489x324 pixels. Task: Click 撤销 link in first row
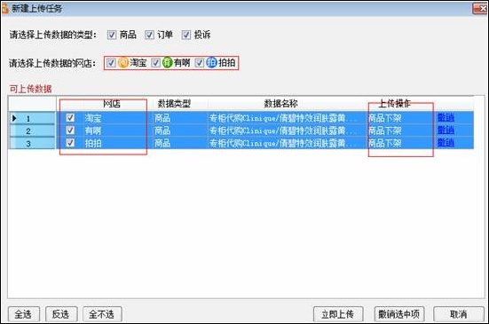click(446, 117)
